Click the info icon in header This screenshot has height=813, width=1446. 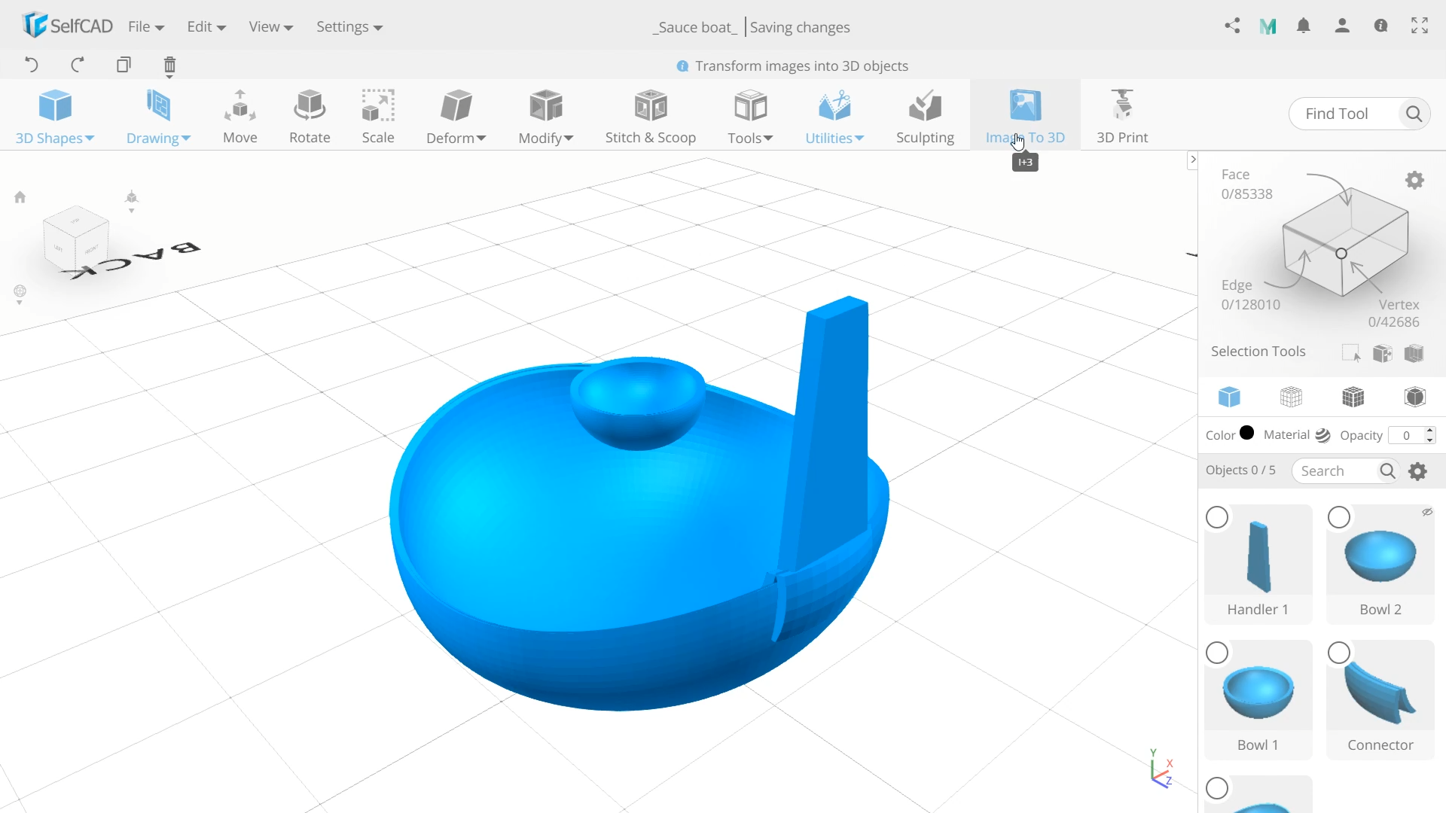point(1380,26)
